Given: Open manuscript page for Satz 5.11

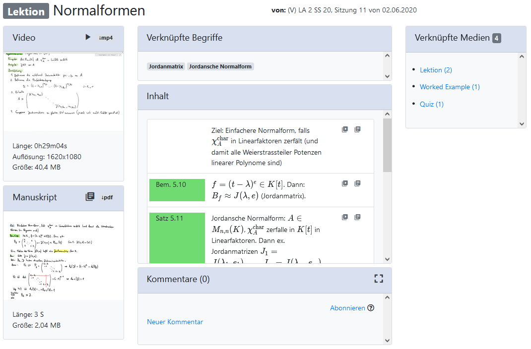Looking at the screenshot, I should (x=357, y=217).
